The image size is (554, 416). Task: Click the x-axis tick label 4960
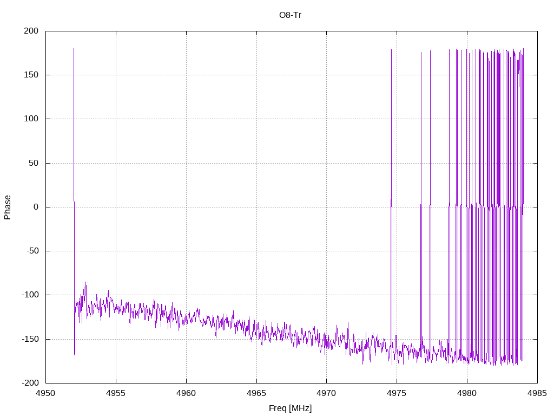click(186, 393)
